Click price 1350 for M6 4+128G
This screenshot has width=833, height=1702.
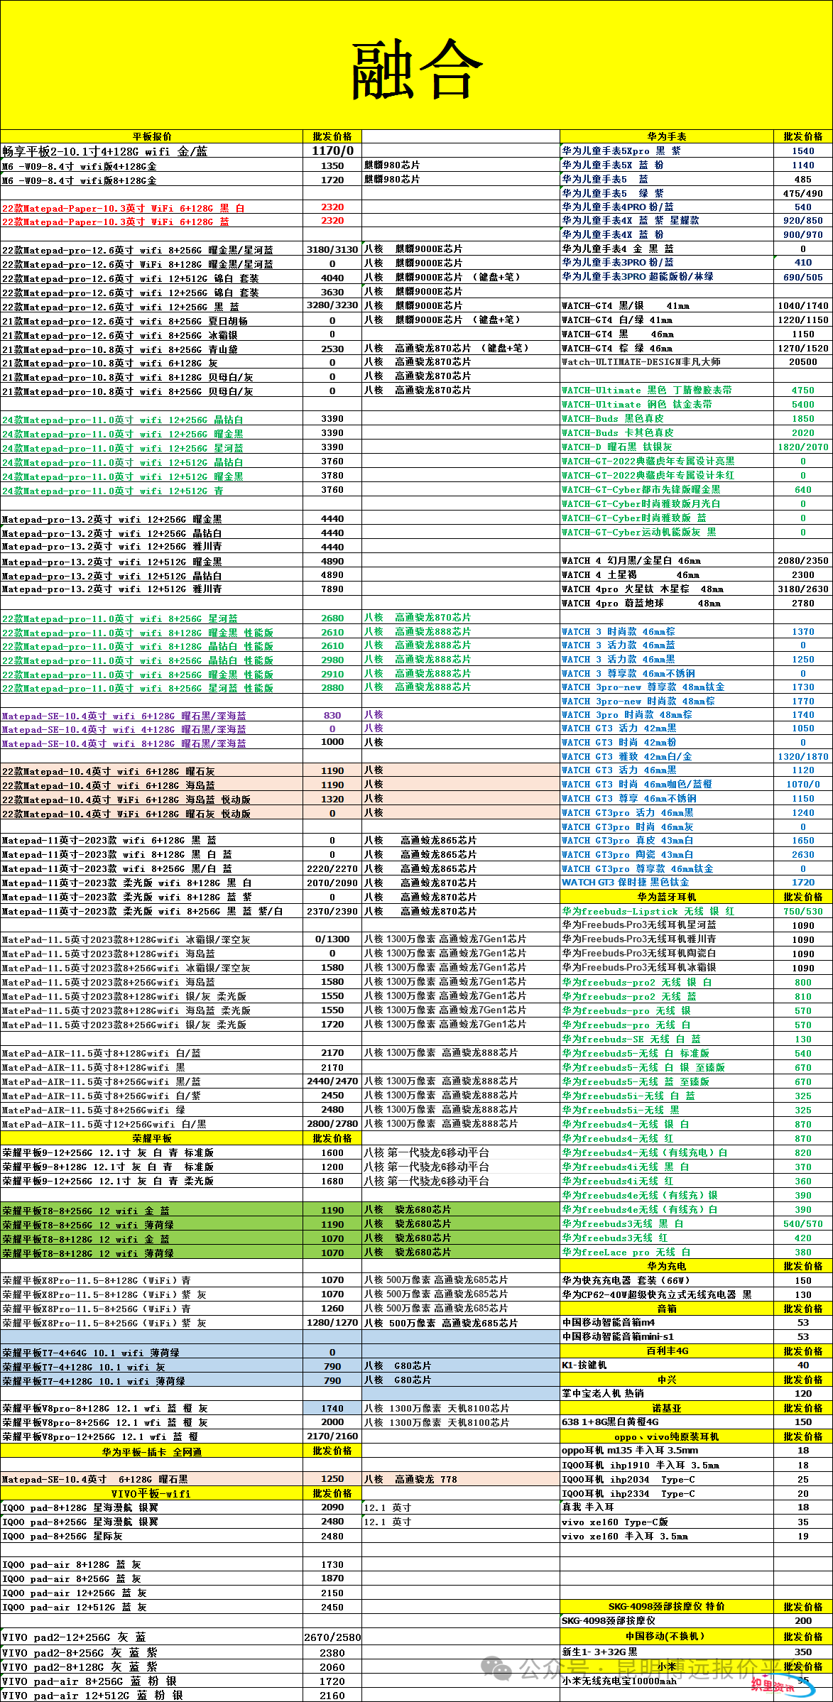332,165
